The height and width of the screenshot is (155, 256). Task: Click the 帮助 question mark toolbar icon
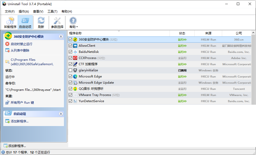73,21
